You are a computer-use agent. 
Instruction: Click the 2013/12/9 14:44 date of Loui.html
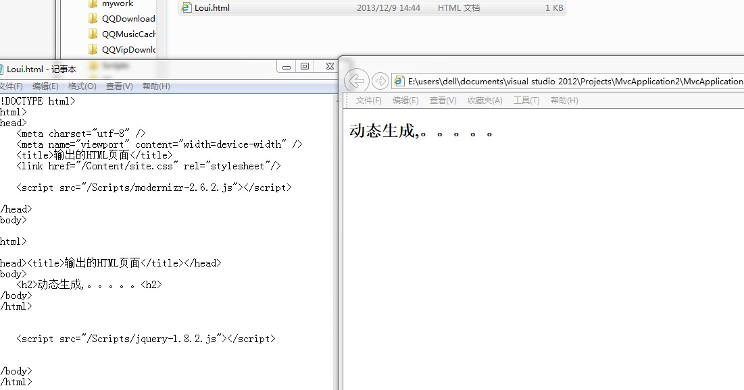pyautogui.click(x=389, y=7)
